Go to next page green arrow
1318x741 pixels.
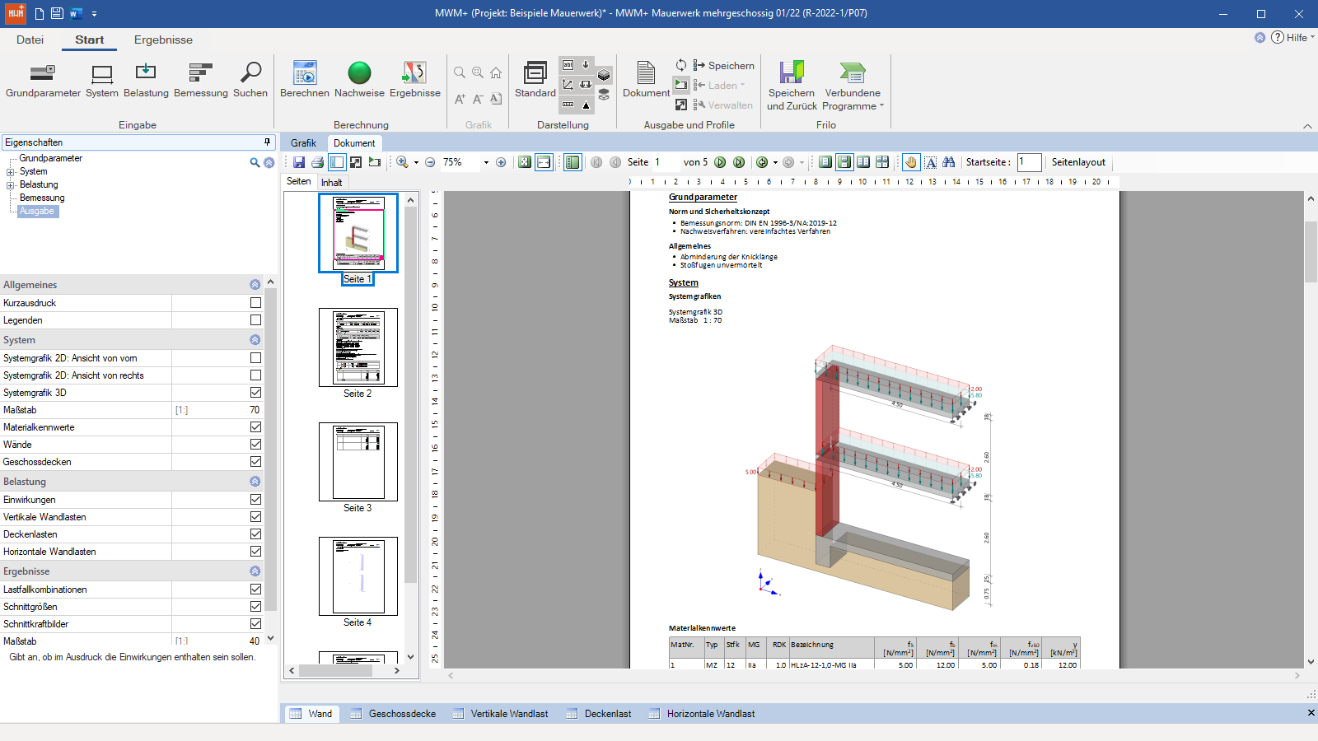pos(720,162)
